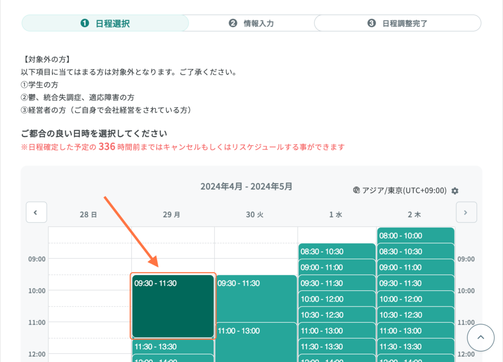Viewport: 503px width, 362px height.
Task: Select Wednesday 1's 09:00 - 11:00 slot
Action: pyautogui.click(x=336, y=267)
